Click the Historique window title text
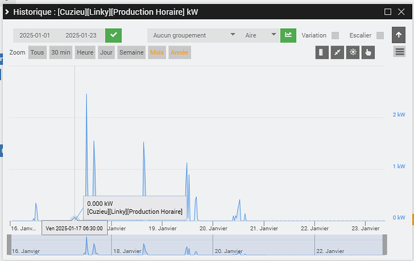This screenshot has width=414, height=261. [106, 12]
